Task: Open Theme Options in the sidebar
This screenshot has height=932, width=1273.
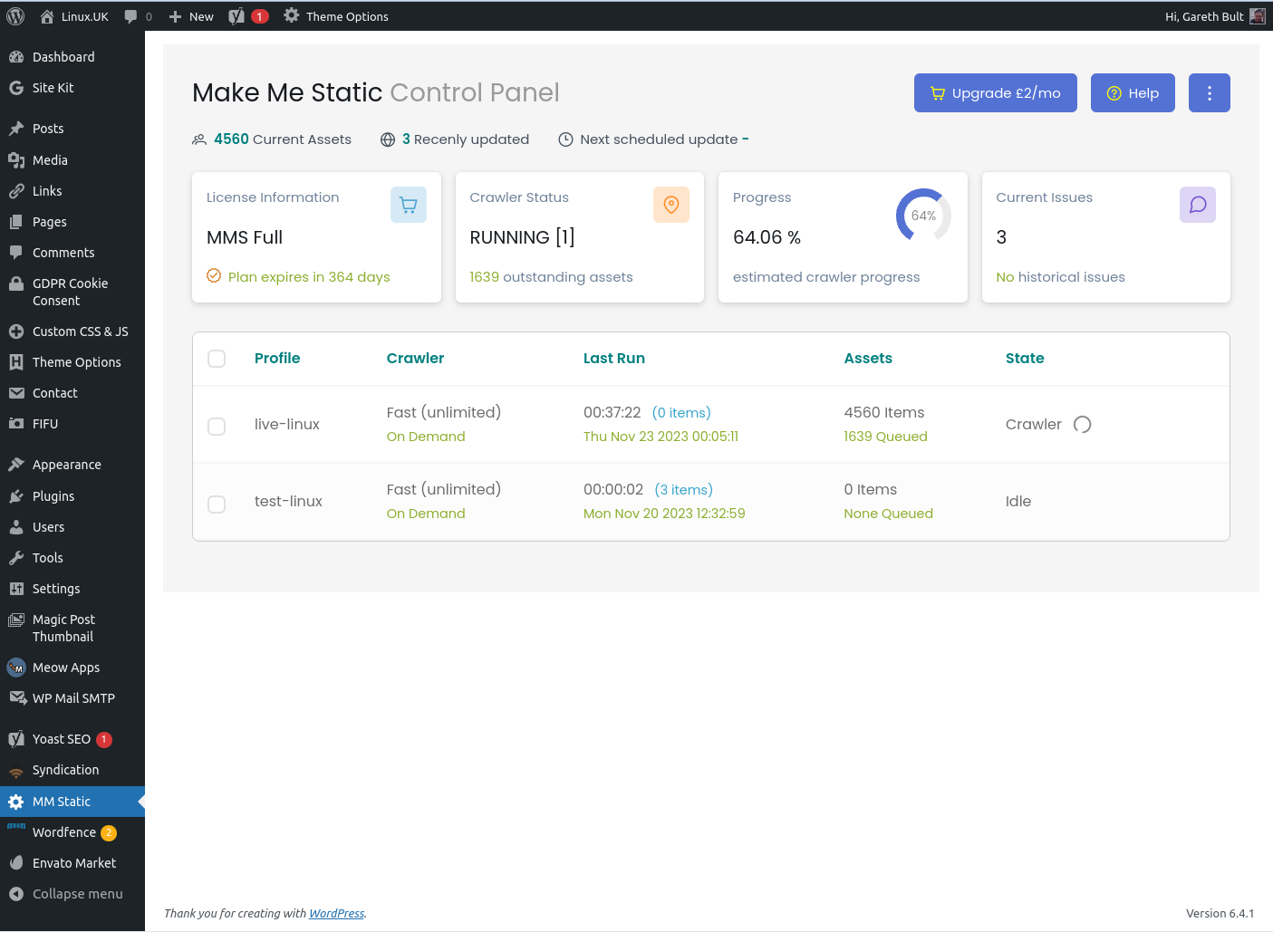Action: [x=72, y=362]
